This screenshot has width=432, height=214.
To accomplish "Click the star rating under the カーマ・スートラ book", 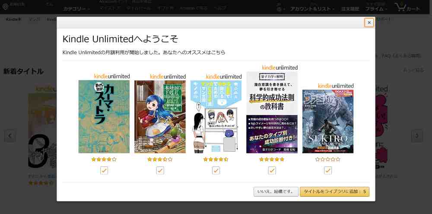I will click(104, 160).
